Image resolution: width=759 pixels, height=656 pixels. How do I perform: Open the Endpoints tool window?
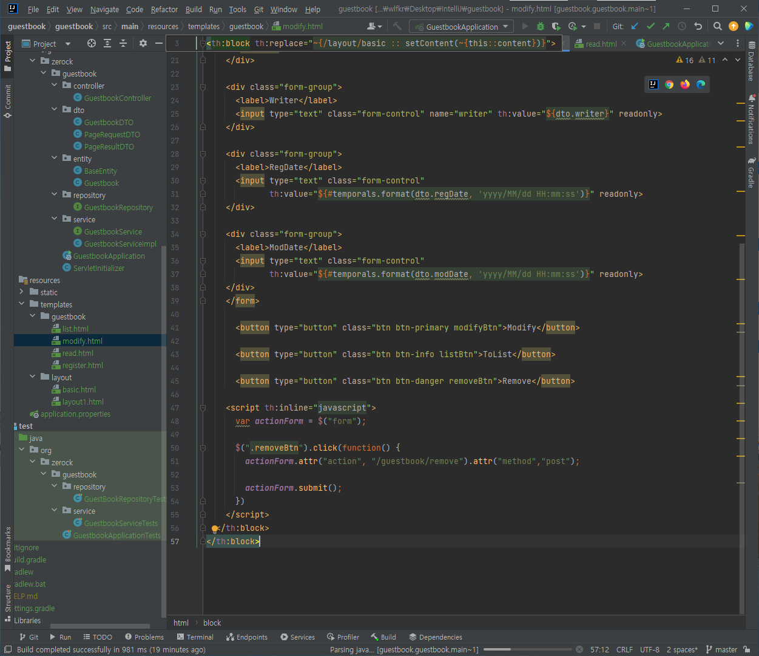(246, 637)
